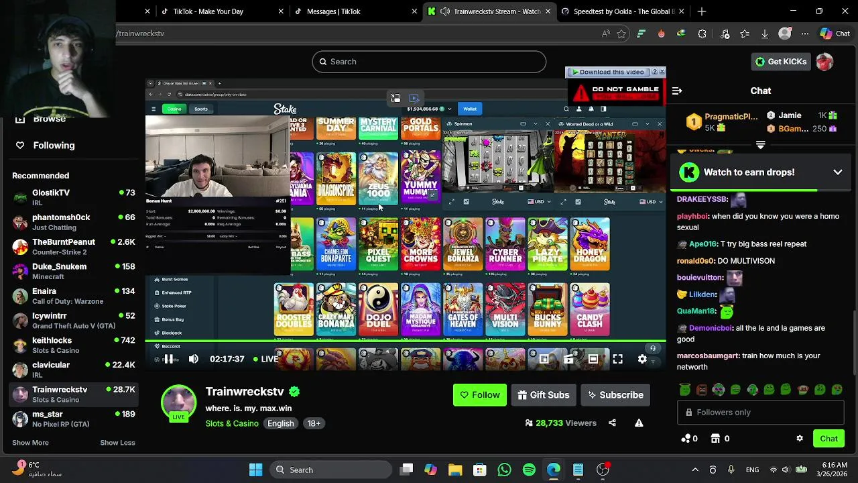Share the stream via share icon
The image size is (858, 483).
click(612, 423)
